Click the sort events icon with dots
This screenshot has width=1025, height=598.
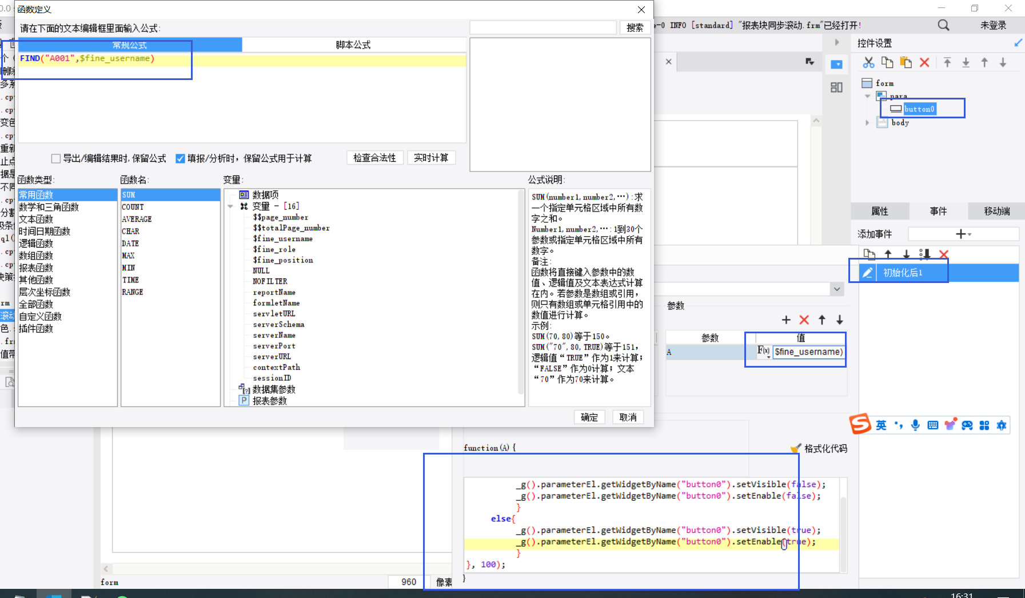click(x=924, y=254)
